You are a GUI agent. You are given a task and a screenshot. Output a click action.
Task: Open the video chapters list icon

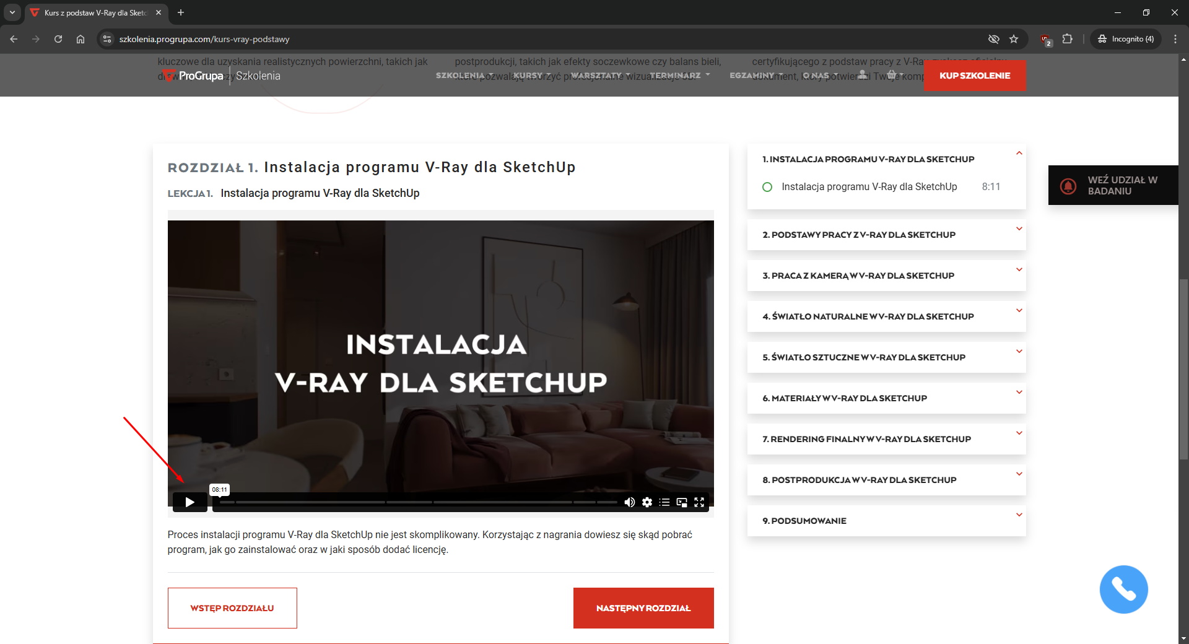pyautogui.click(x=664, y=502)
